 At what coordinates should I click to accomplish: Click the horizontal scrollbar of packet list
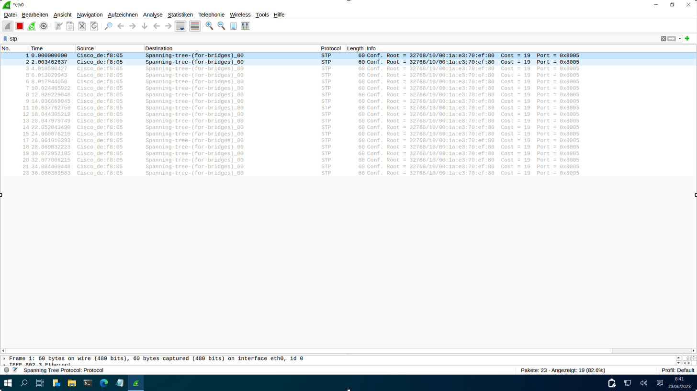pos(306,351)
